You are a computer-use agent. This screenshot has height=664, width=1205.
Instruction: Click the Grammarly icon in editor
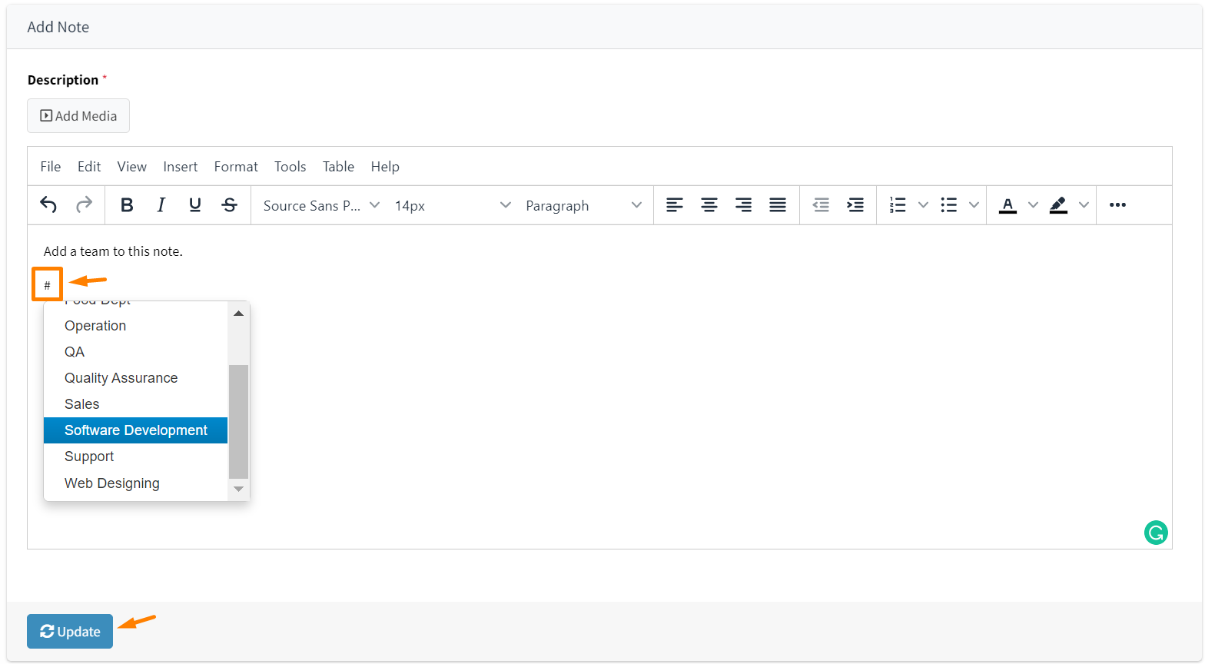(1155, 532)
